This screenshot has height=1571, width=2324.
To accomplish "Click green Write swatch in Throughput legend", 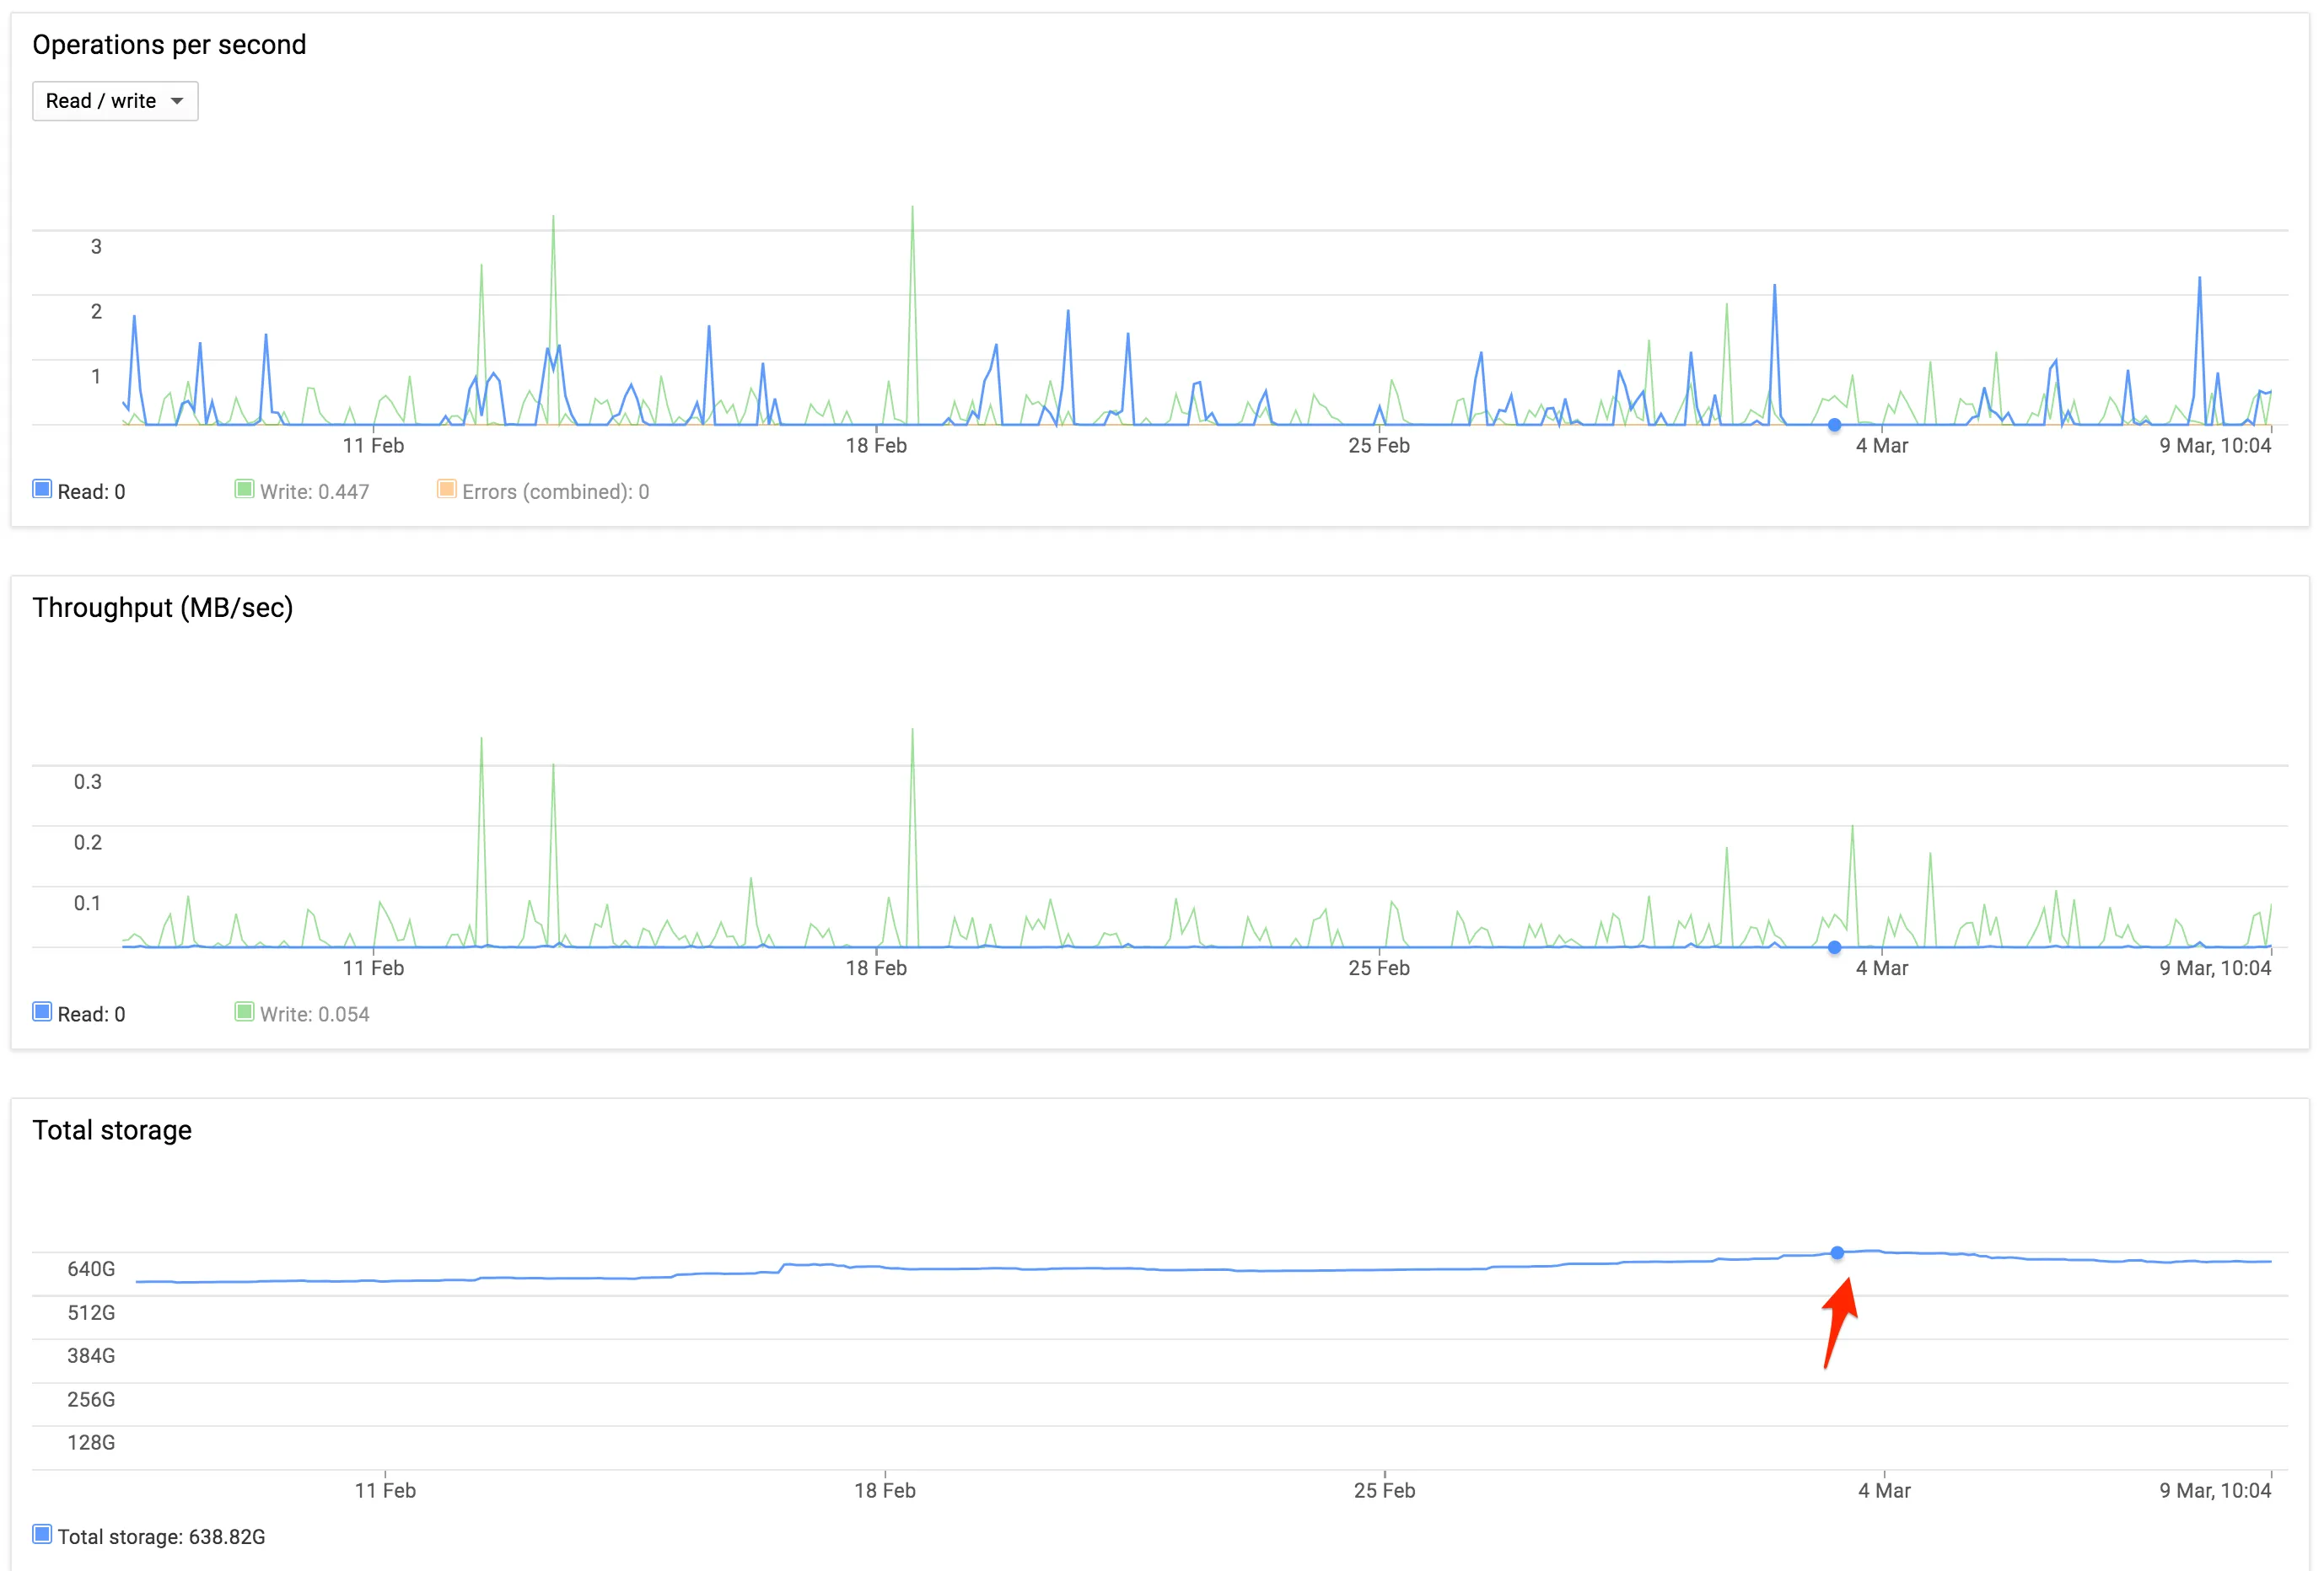I will (244, 1012).
